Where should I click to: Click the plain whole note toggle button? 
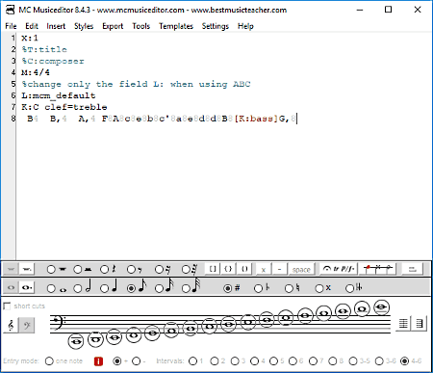[11, 287]
